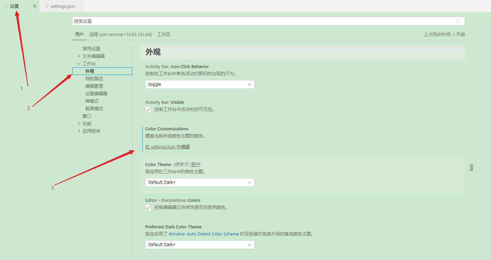Expand the 应用程序 tree chevron
This screenshot has height=260, width=491.
pos(79,131)
